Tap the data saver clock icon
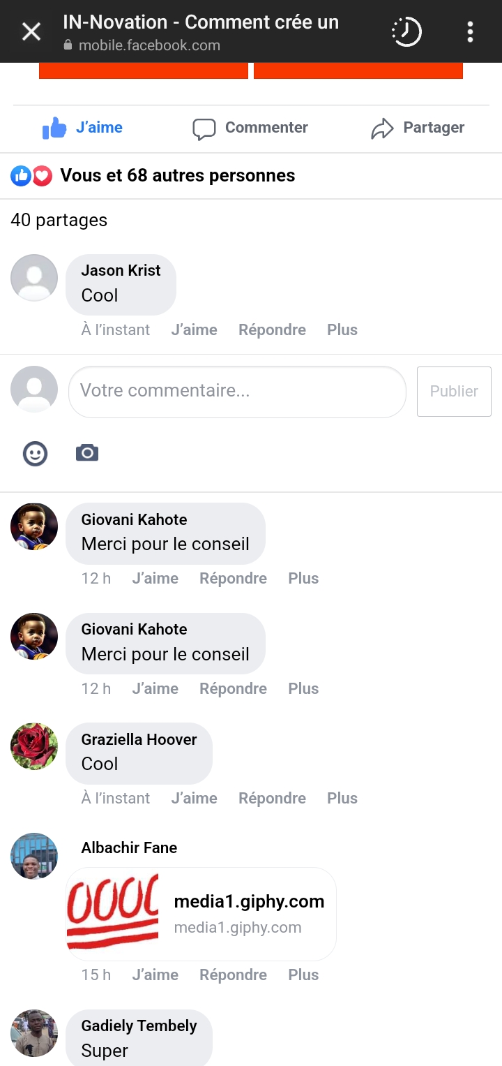The height and width of the screenshot is (1066, 502). (406, 31)
